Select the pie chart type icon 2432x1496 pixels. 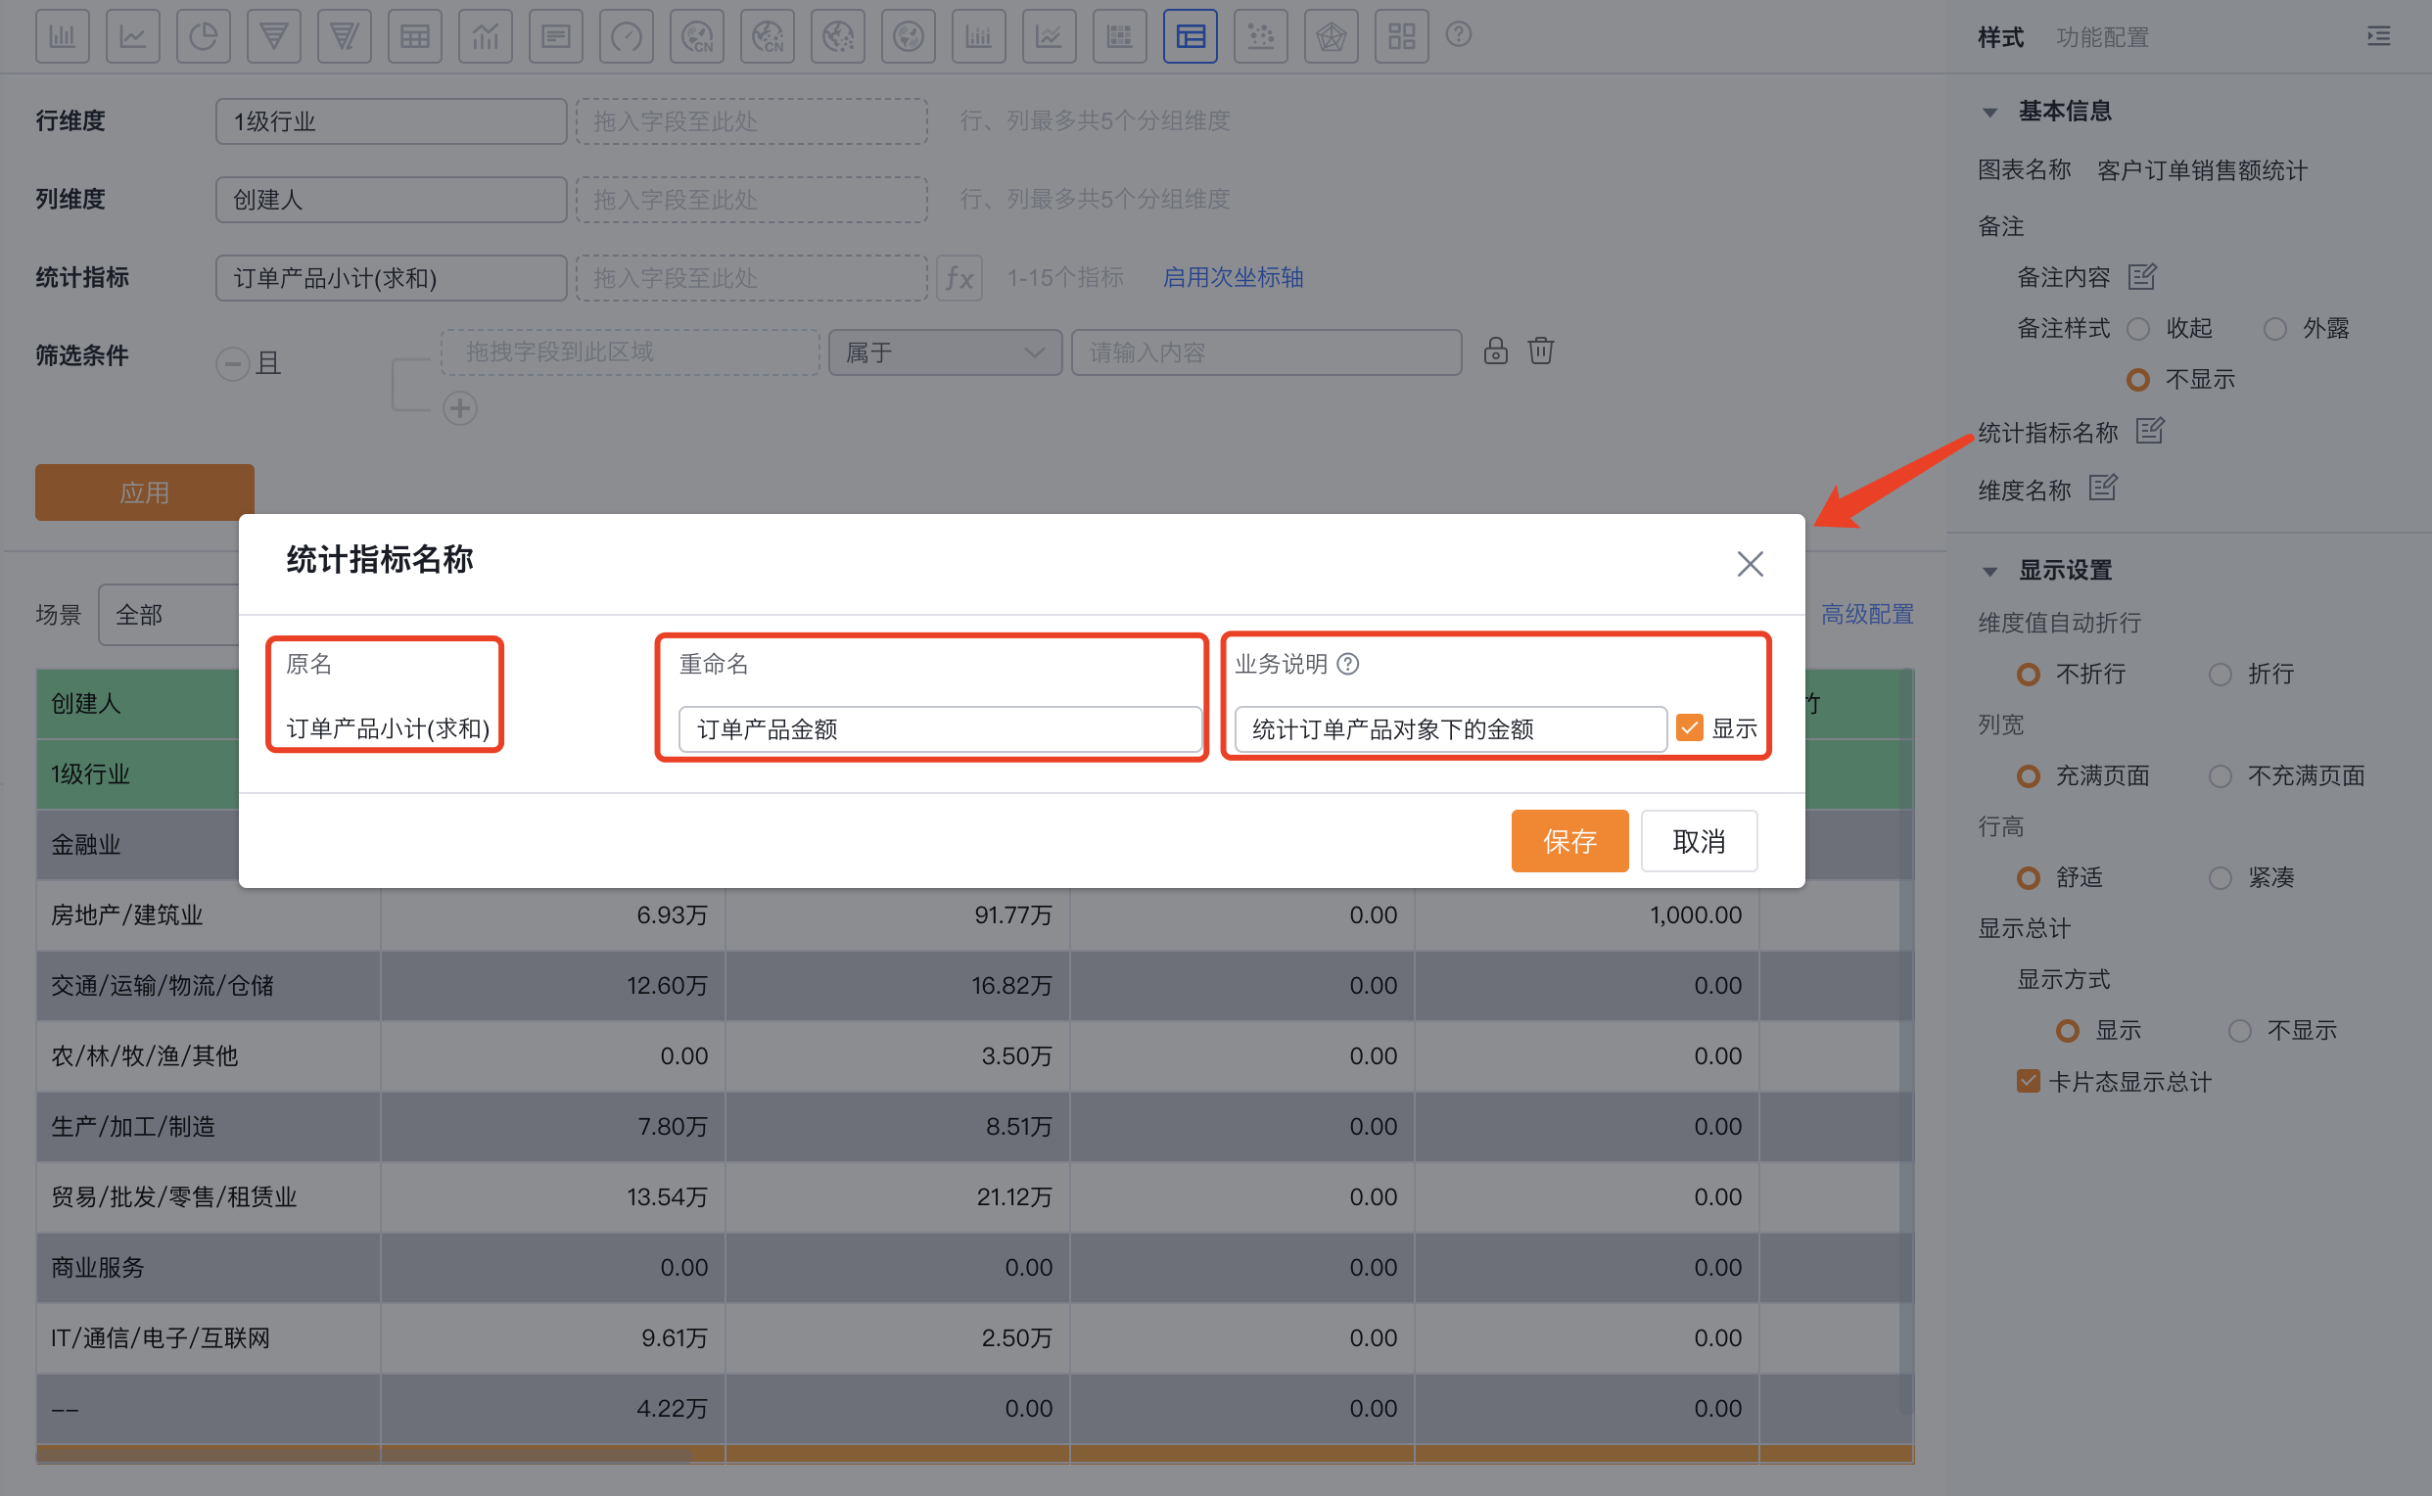coord(203,36)
